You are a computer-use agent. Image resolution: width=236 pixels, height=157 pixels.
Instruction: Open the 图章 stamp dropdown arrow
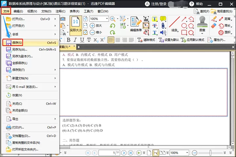coord(202,33)
